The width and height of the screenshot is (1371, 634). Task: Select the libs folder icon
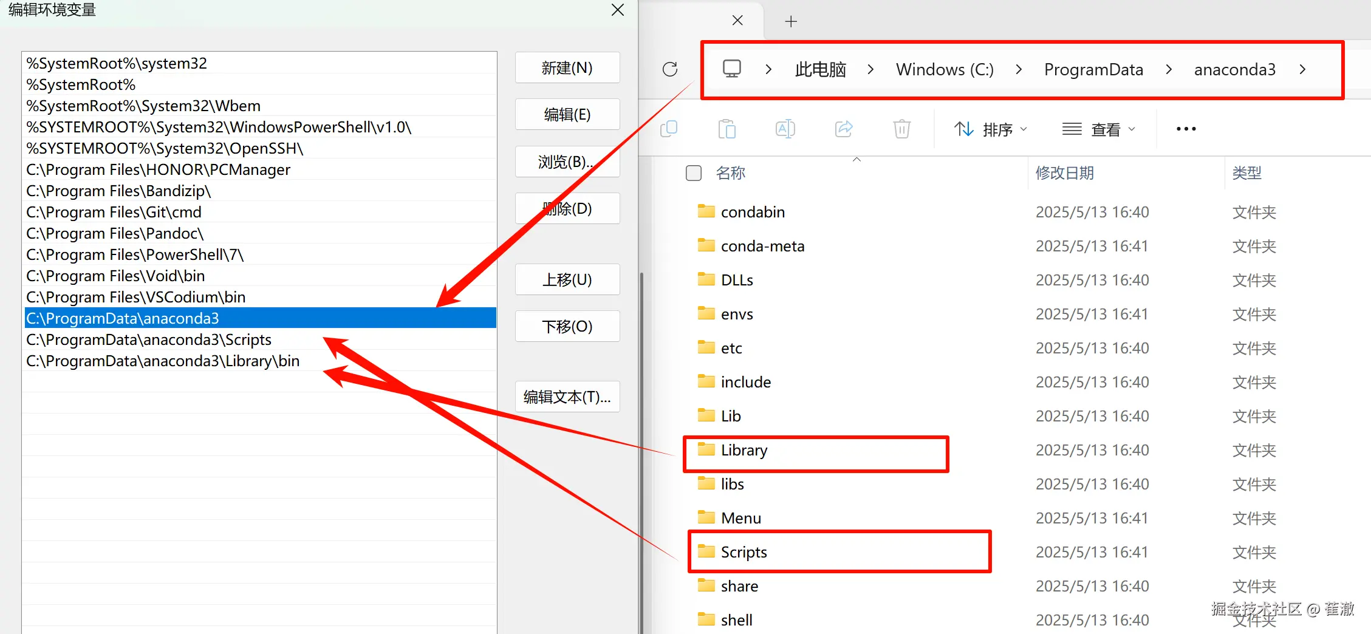coord(706,483)
